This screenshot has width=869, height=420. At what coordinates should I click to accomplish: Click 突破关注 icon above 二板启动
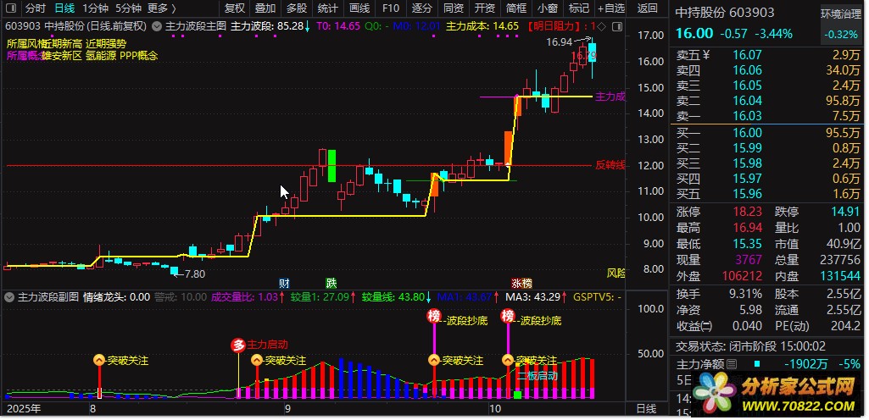tap(508, 360)
